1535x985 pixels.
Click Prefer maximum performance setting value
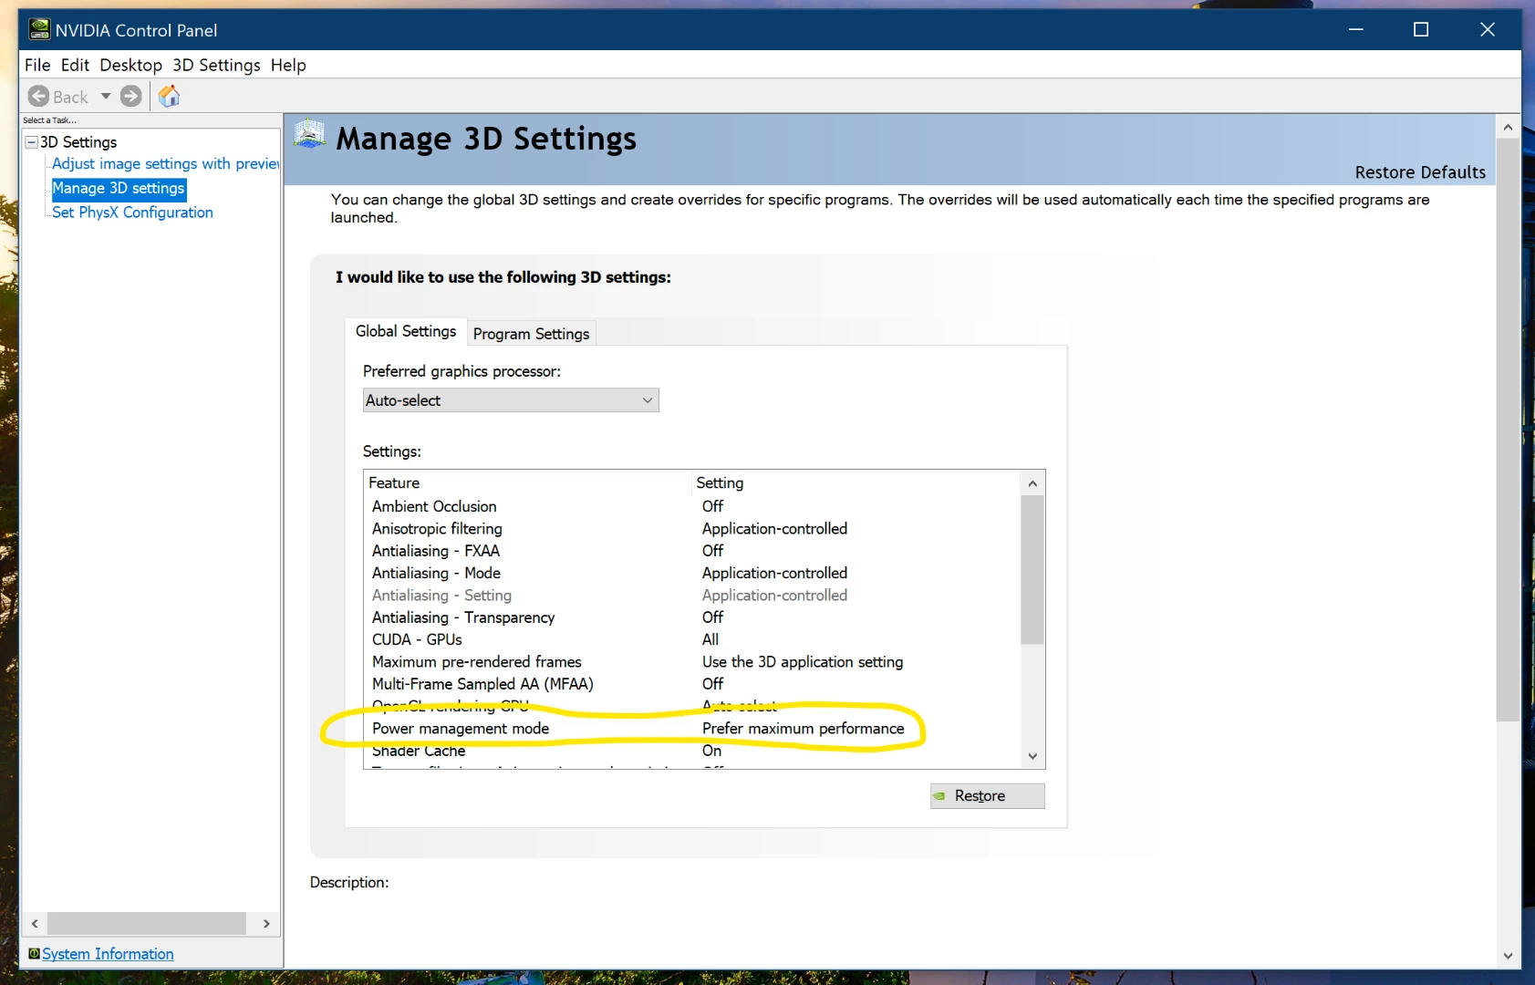[803, 728]
